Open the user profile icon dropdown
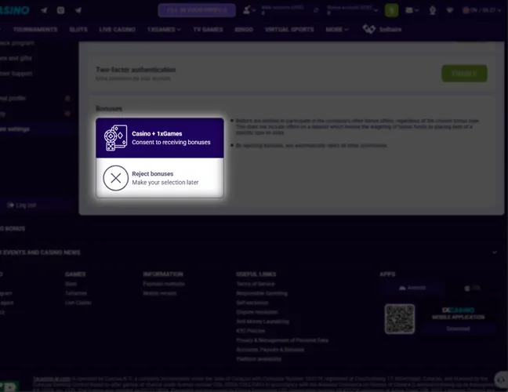 [249, 10]
